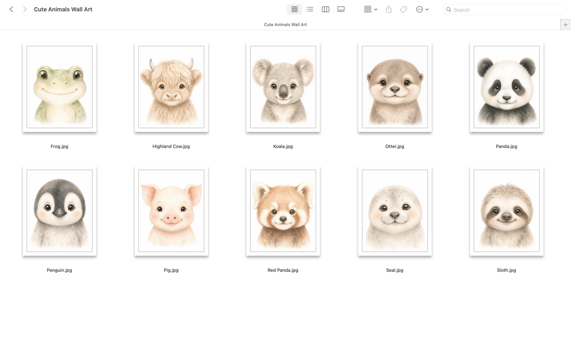Click the file name Otter.jpg
This screenshot has width=571, height=345.
pos(395,147)
